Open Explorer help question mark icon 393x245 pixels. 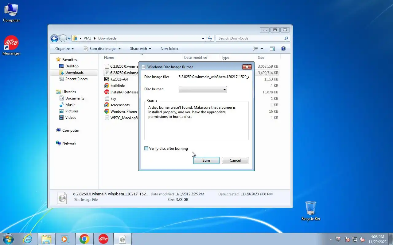(283, 49)
